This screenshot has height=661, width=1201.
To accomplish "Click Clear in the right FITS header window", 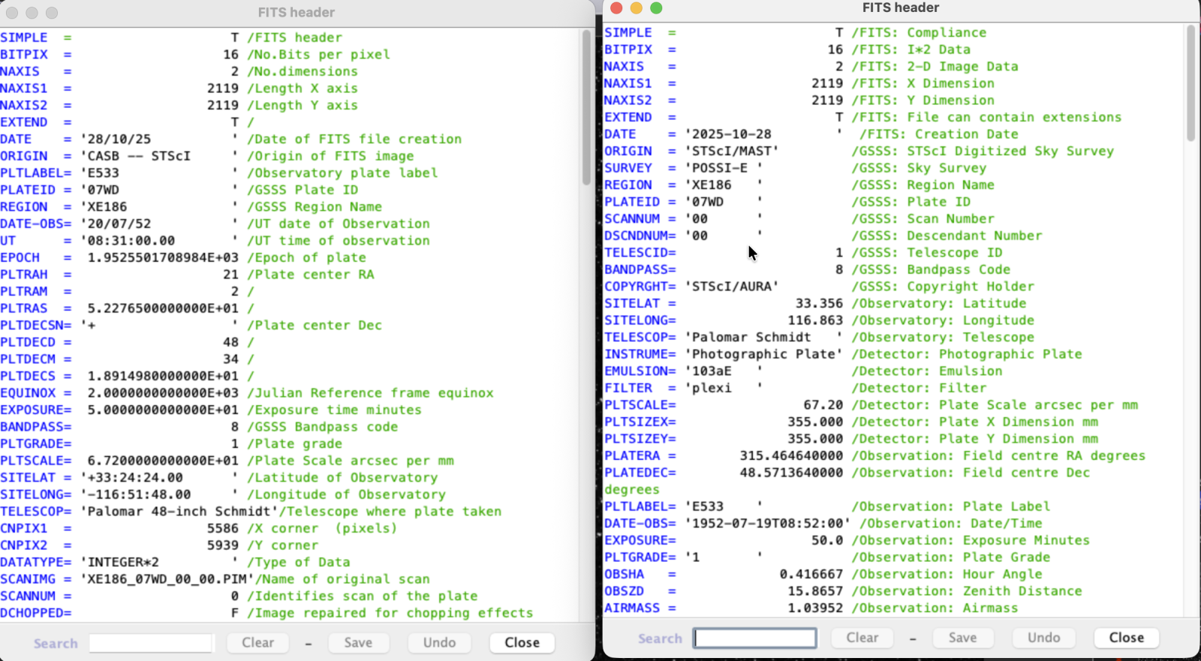I will pyautogui.click(x=862, y=638).
